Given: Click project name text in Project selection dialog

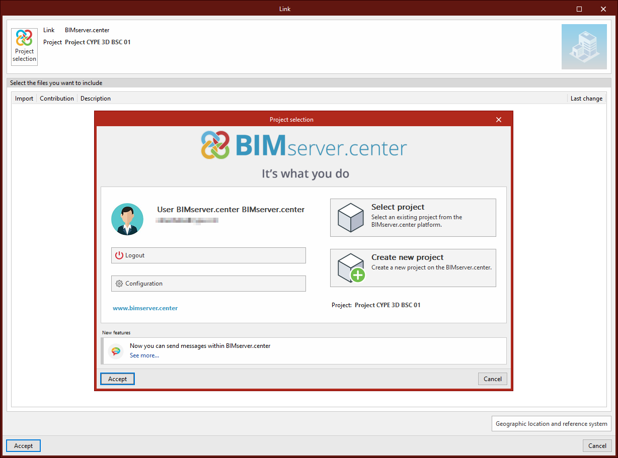Looking at the screenshot, I should pyautogui.click(x=388, y=305).
